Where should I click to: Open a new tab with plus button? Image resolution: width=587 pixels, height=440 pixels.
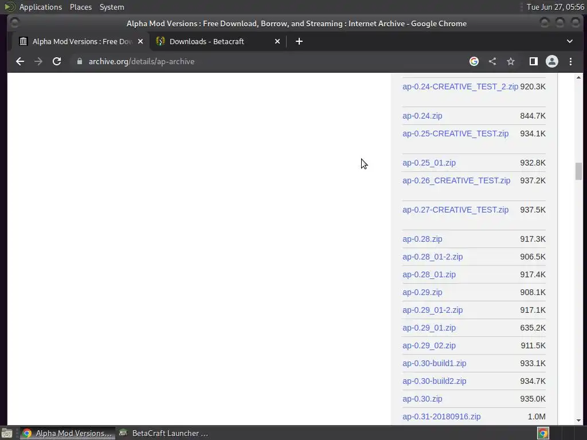299,41
